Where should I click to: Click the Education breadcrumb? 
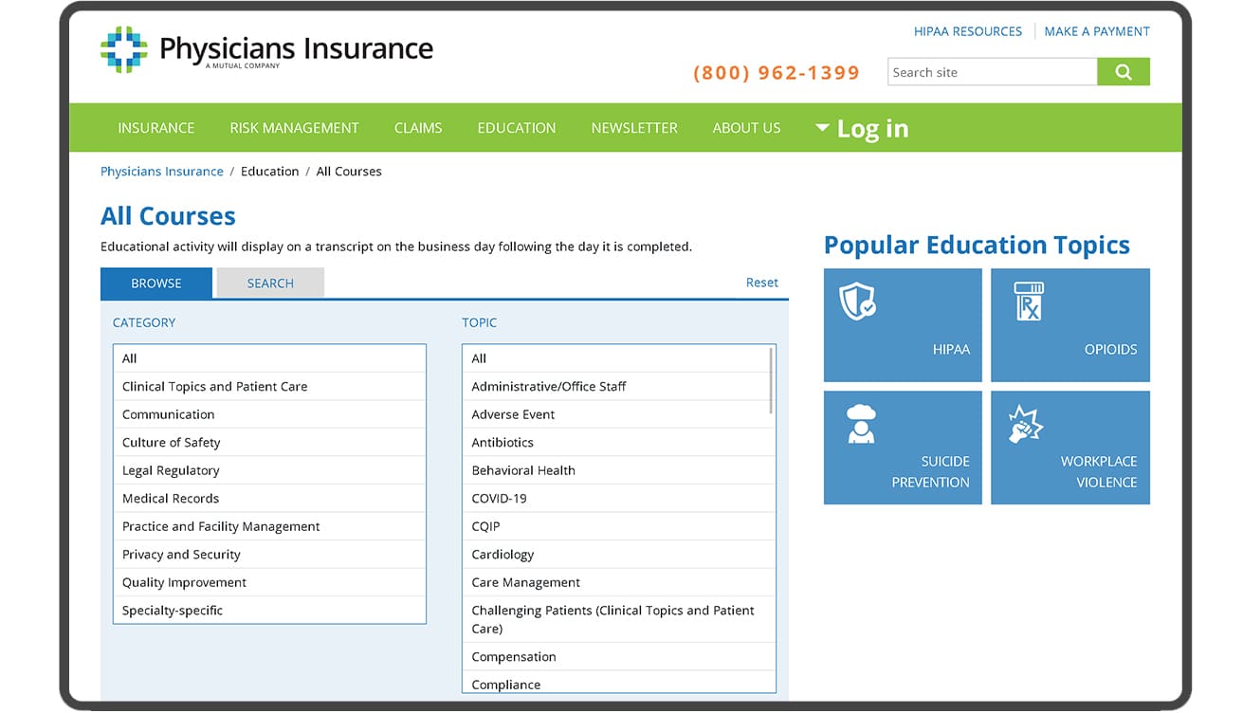coord(269,172)
